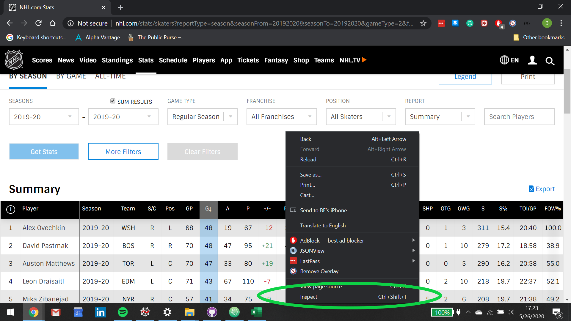
Task: Expand the AdBlock submenu in context menu
Action: (x=352, y=240)
